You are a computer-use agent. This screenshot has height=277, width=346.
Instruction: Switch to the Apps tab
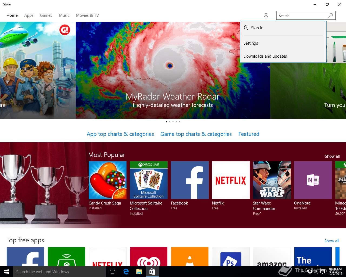tap(29, 15)
